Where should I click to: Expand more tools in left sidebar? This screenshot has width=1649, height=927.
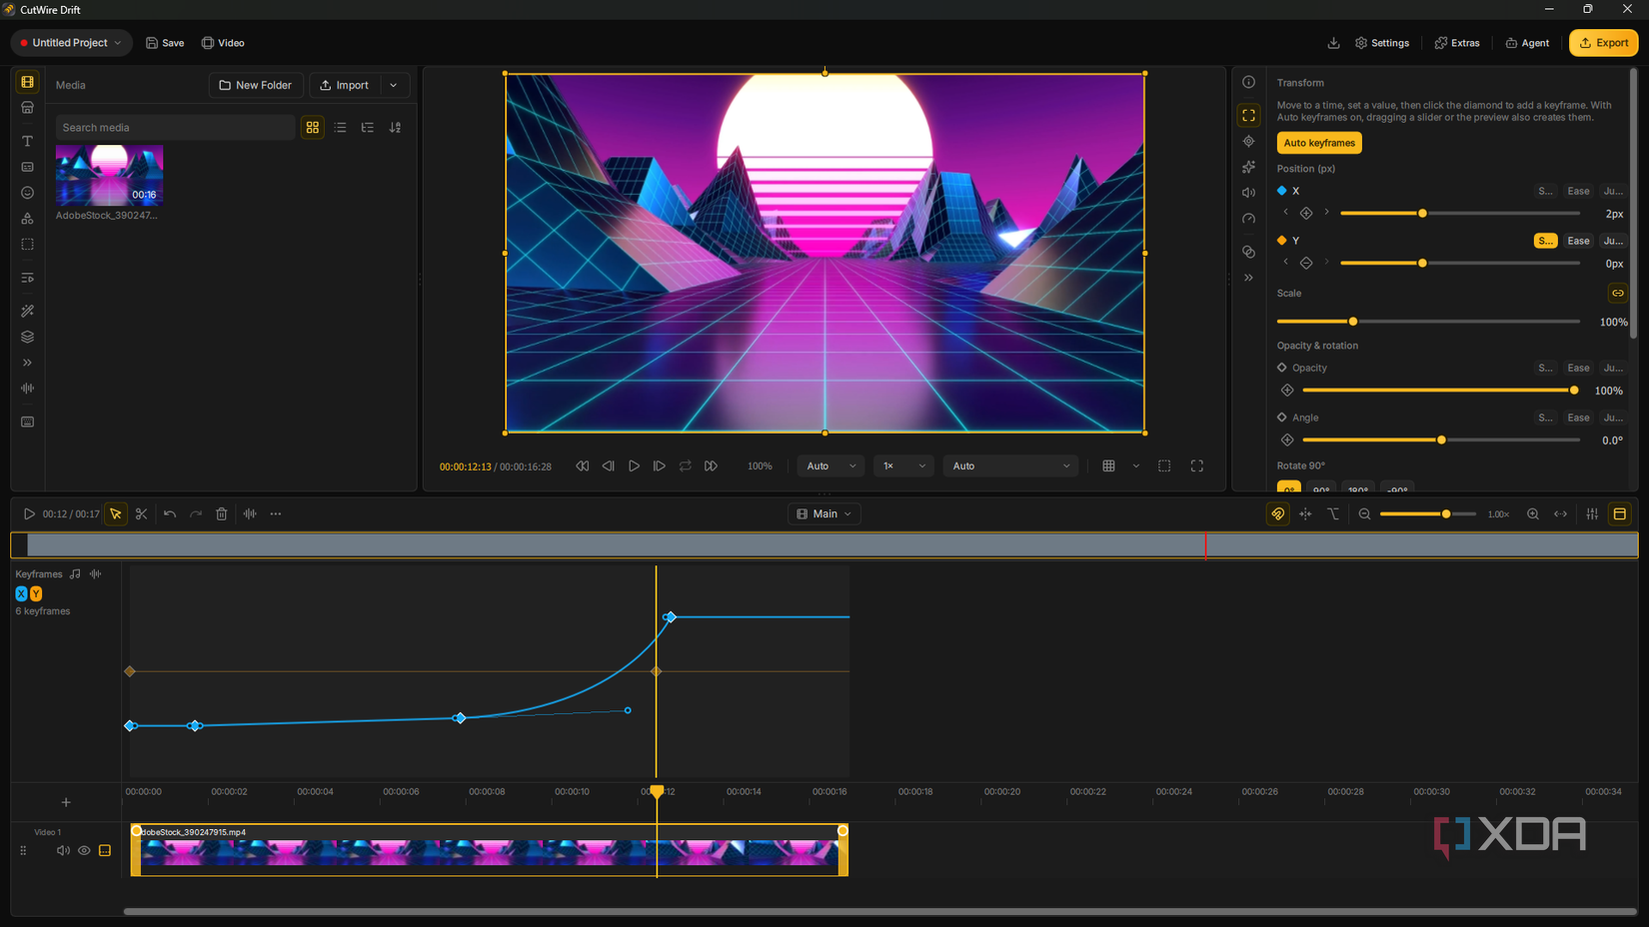point(27,363)
